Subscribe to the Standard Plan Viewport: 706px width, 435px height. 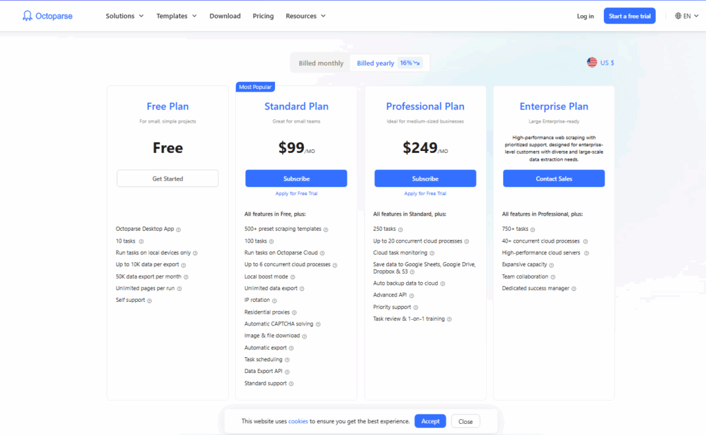[296, 179]
